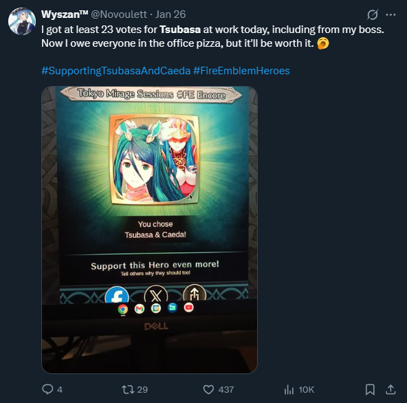Click Wyszan's profile avatar

click(x=22, y=21)
